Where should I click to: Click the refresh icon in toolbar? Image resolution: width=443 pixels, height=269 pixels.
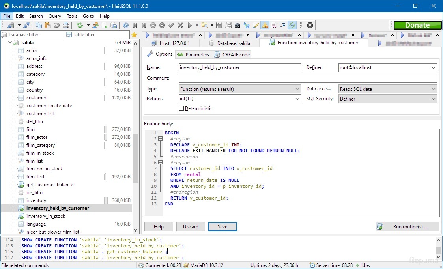(80, 25)
